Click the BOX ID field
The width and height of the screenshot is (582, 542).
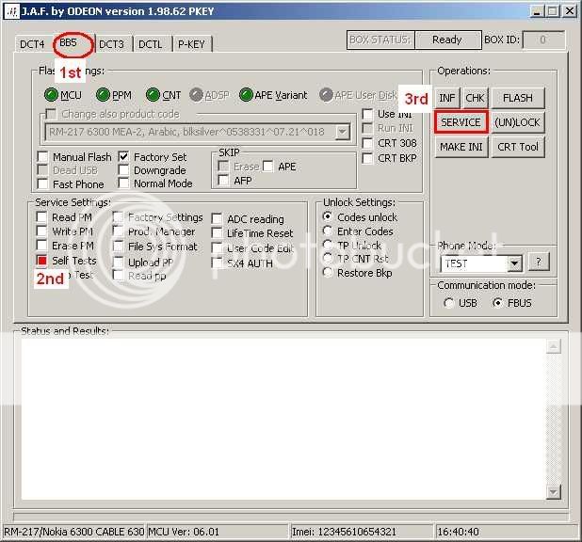click(543, 40)
